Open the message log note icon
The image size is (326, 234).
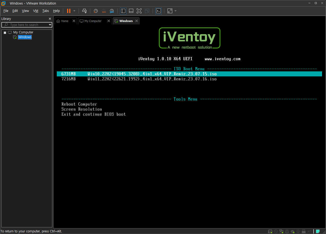pyautogui.click(x=318, y=231)
